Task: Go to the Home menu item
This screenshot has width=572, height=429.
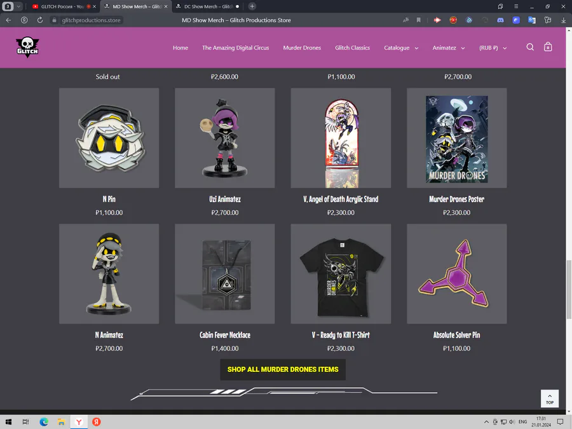Action: click(180, 48)
